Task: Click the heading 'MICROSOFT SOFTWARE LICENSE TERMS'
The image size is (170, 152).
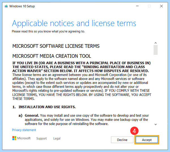Action: (56, 46)
